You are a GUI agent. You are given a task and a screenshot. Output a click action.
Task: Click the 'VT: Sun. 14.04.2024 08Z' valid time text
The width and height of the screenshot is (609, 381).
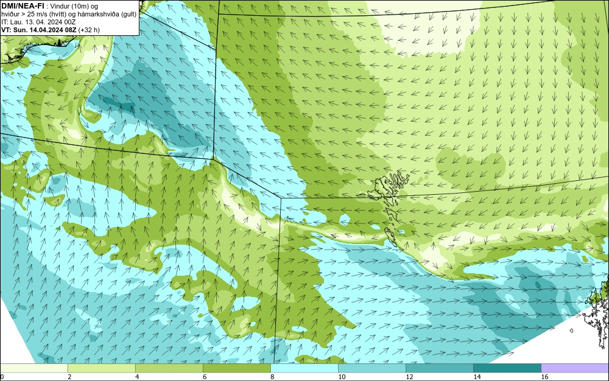click(39, 30)
